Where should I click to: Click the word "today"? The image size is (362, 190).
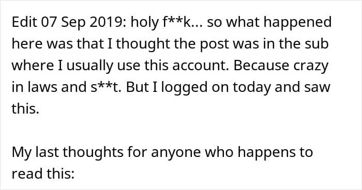[x=252, y=88]
